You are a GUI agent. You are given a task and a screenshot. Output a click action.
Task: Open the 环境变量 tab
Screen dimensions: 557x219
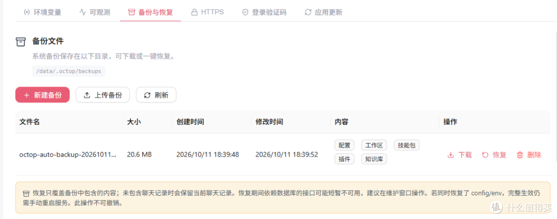coord(42,12)
